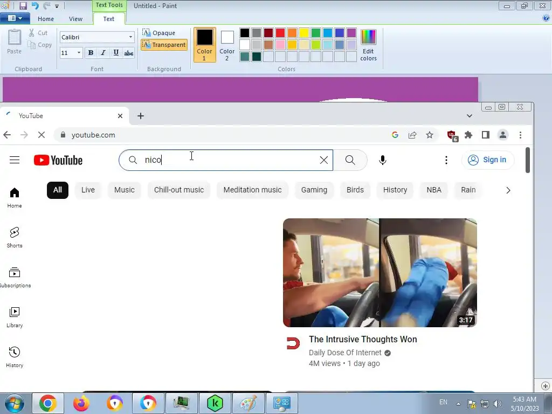Open the font size 11 dropdown
552x414 pixels.
point(79,53)
